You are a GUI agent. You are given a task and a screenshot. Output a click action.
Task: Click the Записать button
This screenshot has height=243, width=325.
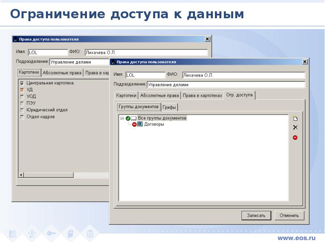tap(256, 215)
